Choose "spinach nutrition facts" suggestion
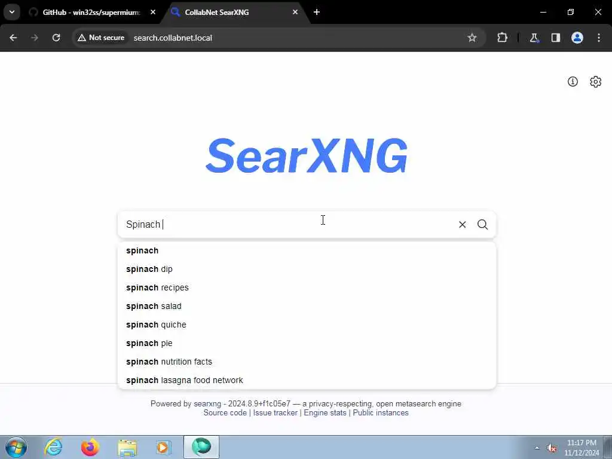The width and height of the screenshot is (612, 459). click(x=307, y=362)
